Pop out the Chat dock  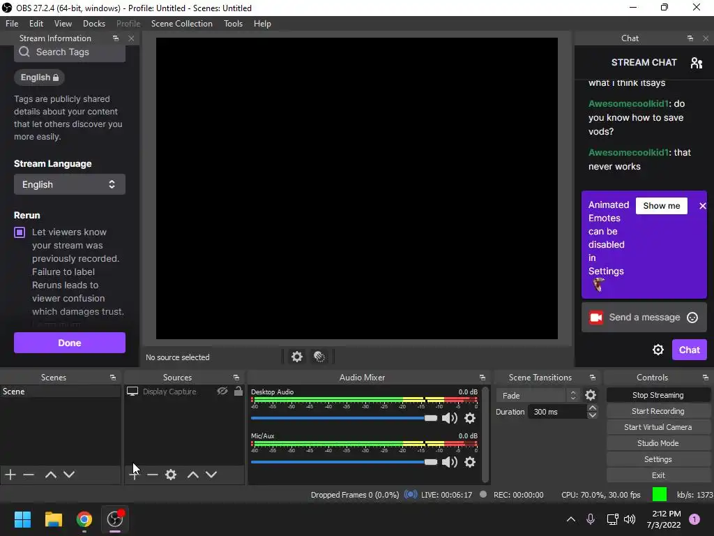[x=690, y=38]
